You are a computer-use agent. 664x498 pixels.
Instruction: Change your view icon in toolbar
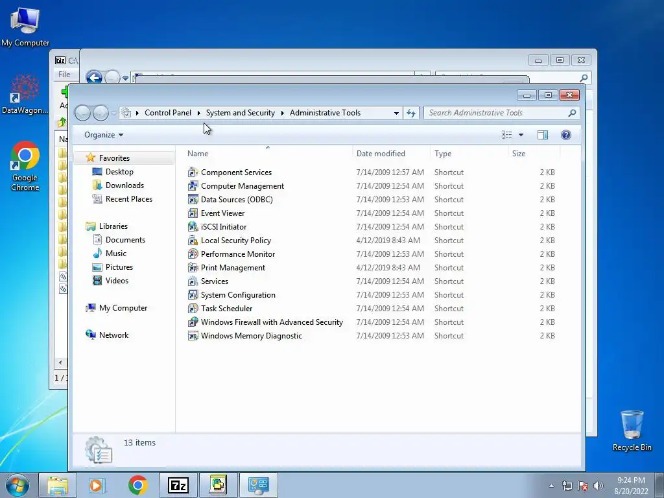point(507,135)
